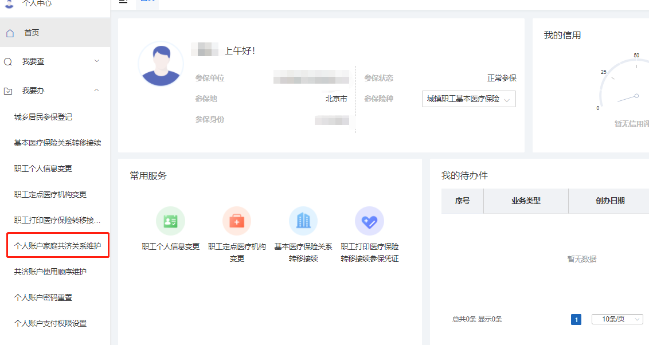
Task: Open 职工打印医疗保险转移接续参保凭证 heart icon
Action: 370,220
